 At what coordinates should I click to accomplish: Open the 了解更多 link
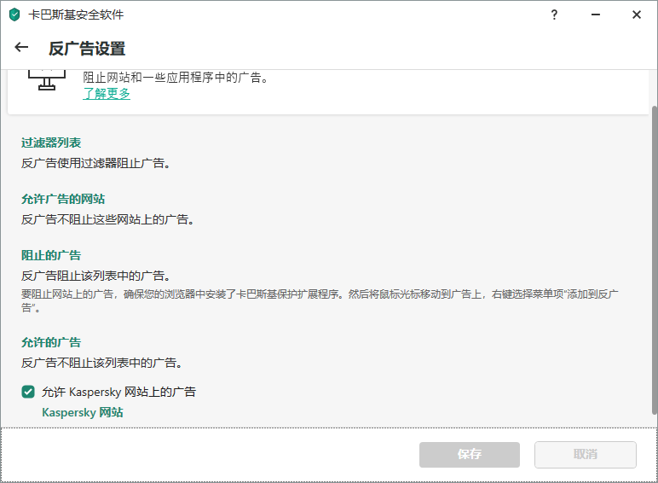pos(107,93)
